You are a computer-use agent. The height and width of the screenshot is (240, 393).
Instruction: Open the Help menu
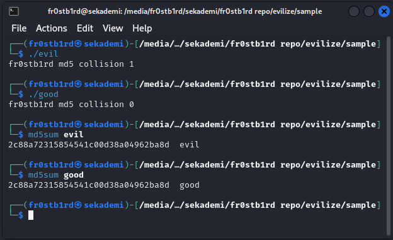click(142, 28)
